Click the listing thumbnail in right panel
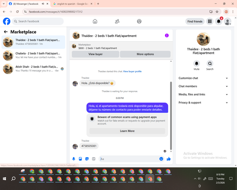Viewport: 237px width, 190px height. 203,39
